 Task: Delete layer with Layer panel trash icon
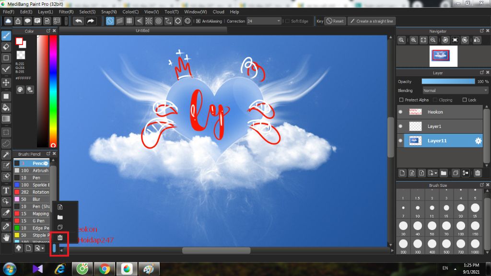478,173
